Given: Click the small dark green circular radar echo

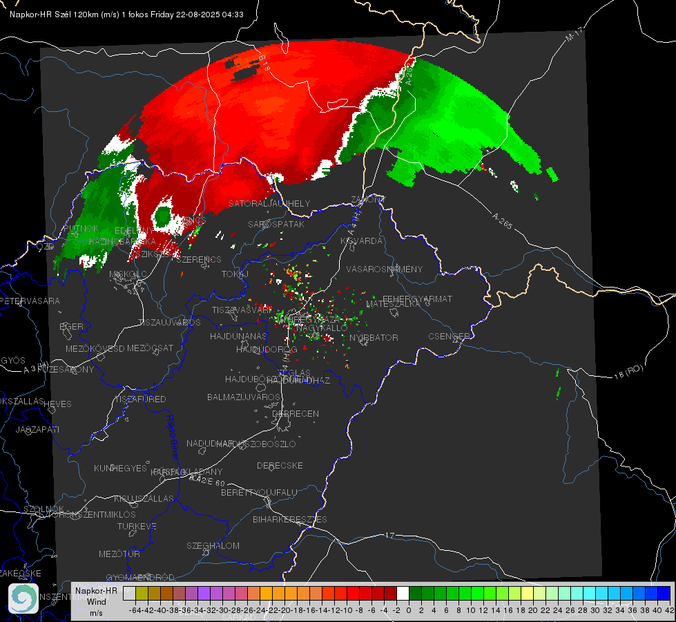Looking at the screenshot, I should 162,216.
